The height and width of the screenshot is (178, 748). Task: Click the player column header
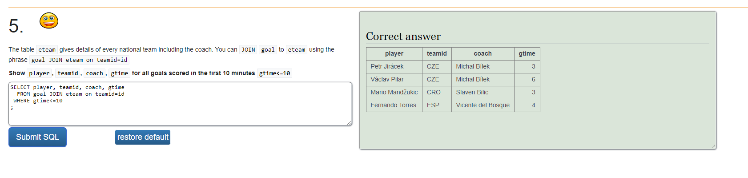[394, 53]
